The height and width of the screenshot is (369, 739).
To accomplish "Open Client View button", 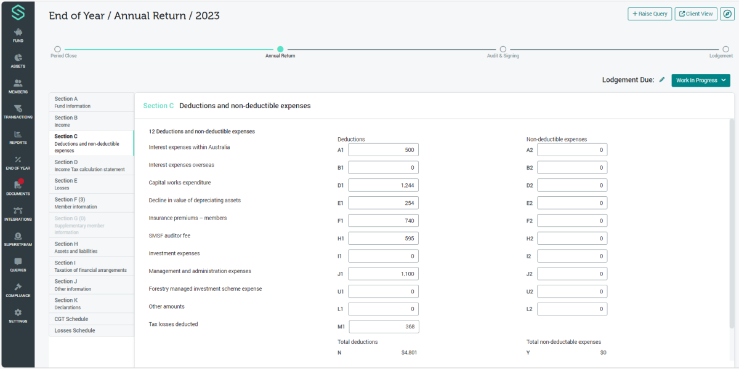I will pos(696,14).
